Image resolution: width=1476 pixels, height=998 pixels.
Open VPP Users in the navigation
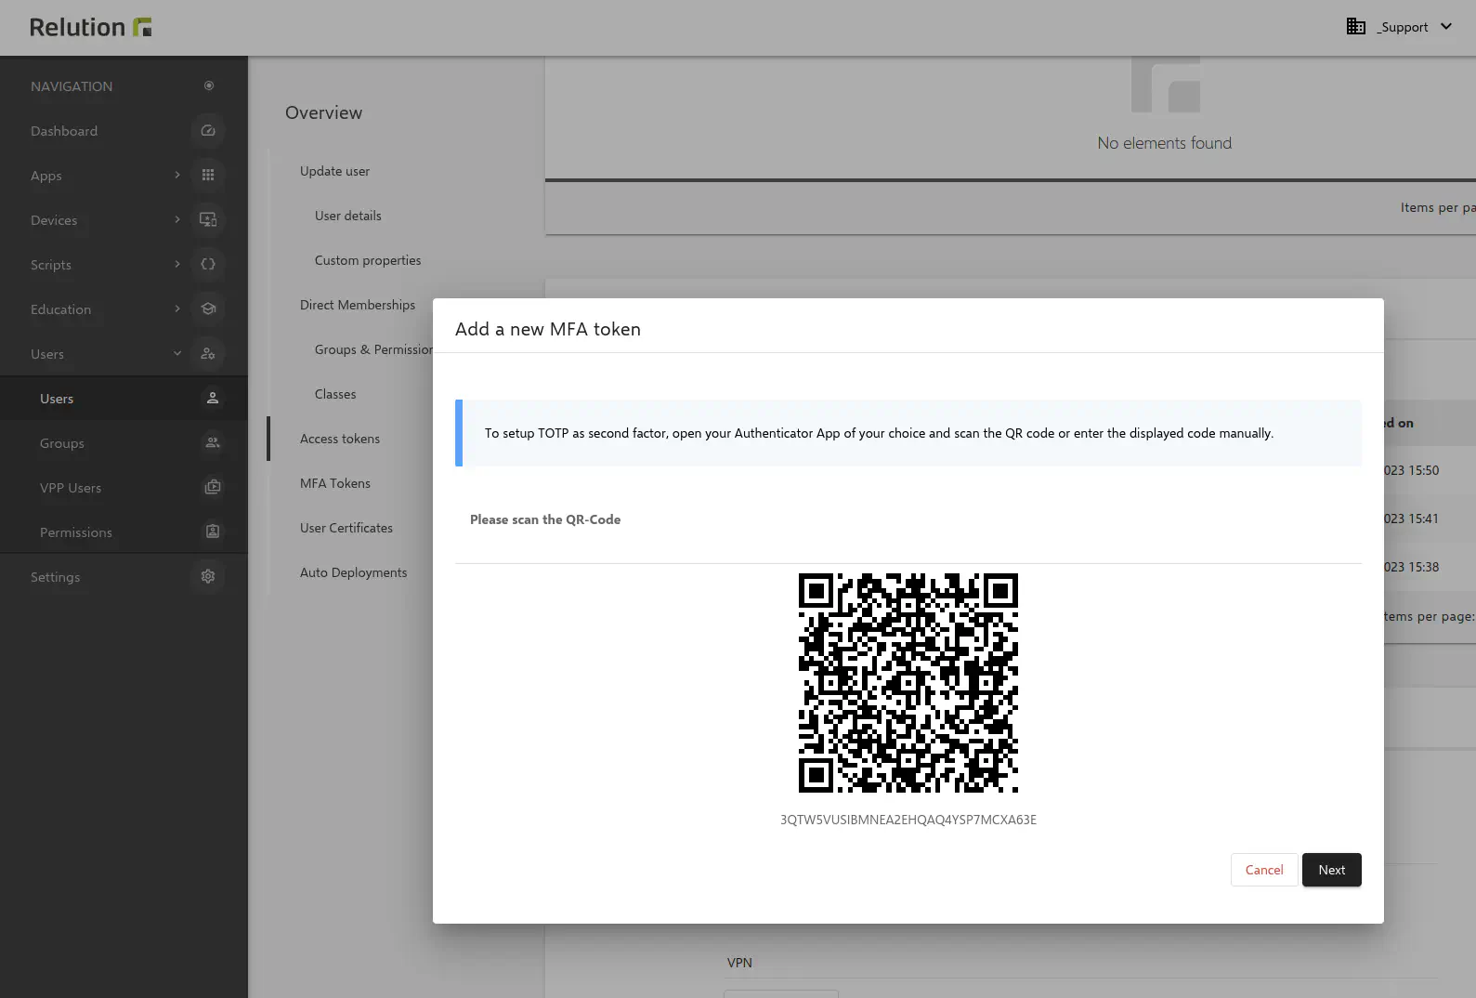[x=124, y=488]
